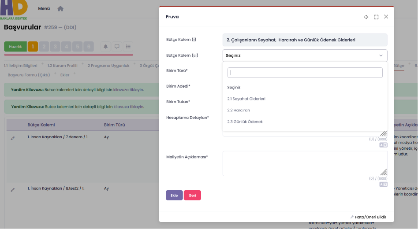Edit the 7.denem budget row pencil
418x229 pixels.
12,138
